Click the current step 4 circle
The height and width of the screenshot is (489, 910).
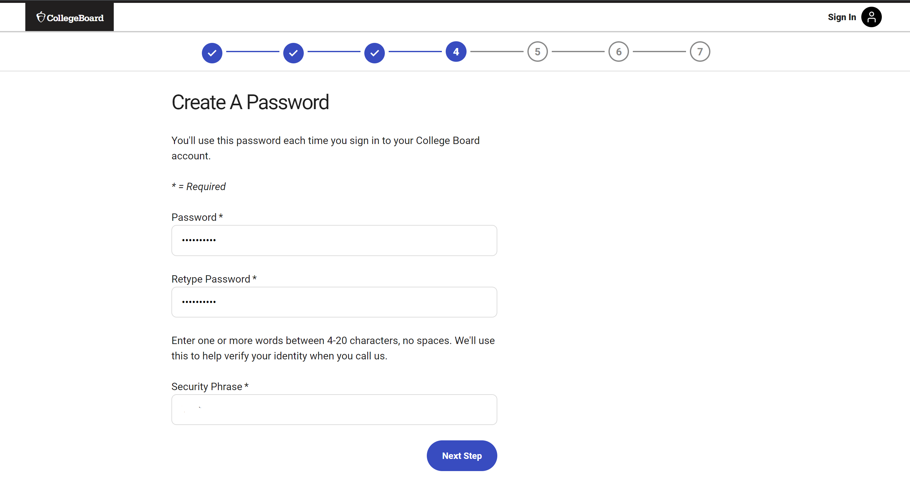click(x=456, y=52)
